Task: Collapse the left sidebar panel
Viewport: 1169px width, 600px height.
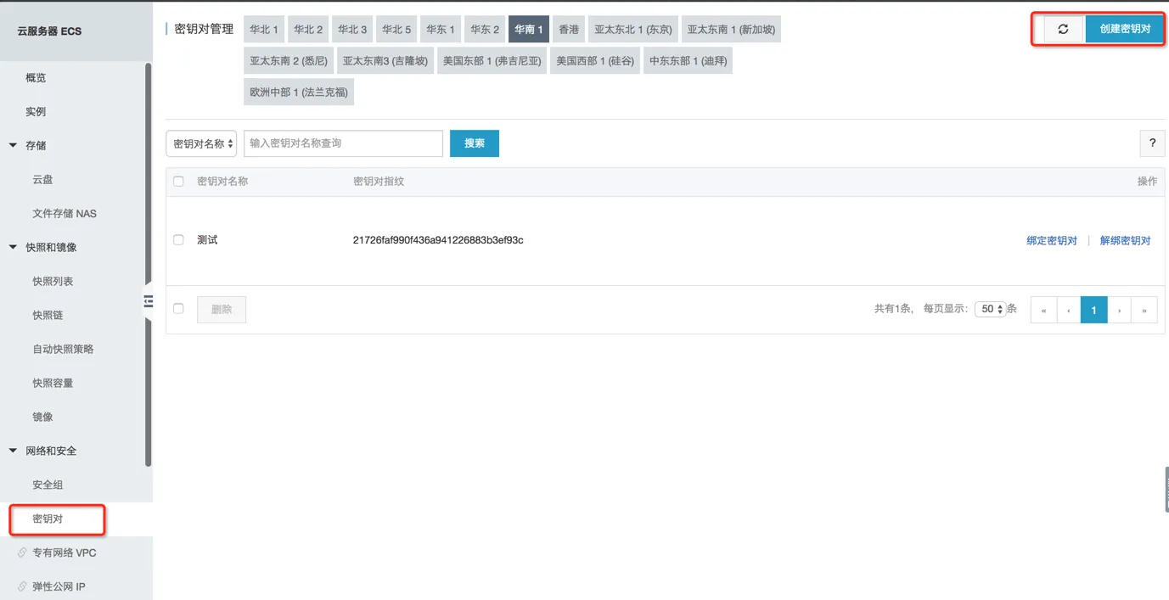Action: point(148,301)
